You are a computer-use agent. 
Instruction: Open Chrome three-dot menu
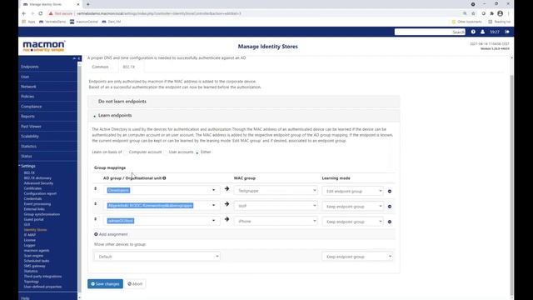[509, 13]
